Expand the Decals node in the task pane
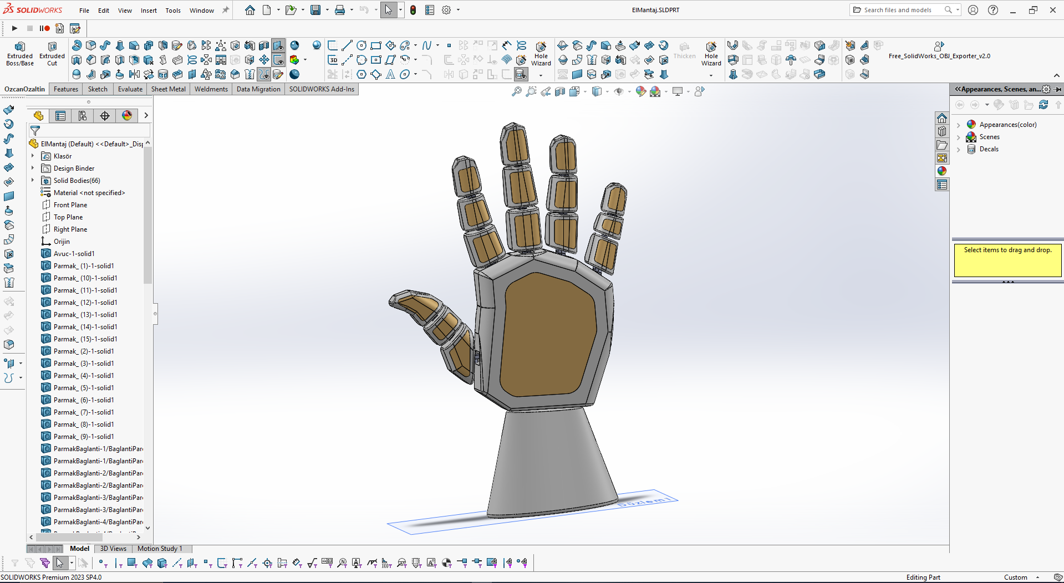This screenshot has width=1064, height=583. (959, 149)
